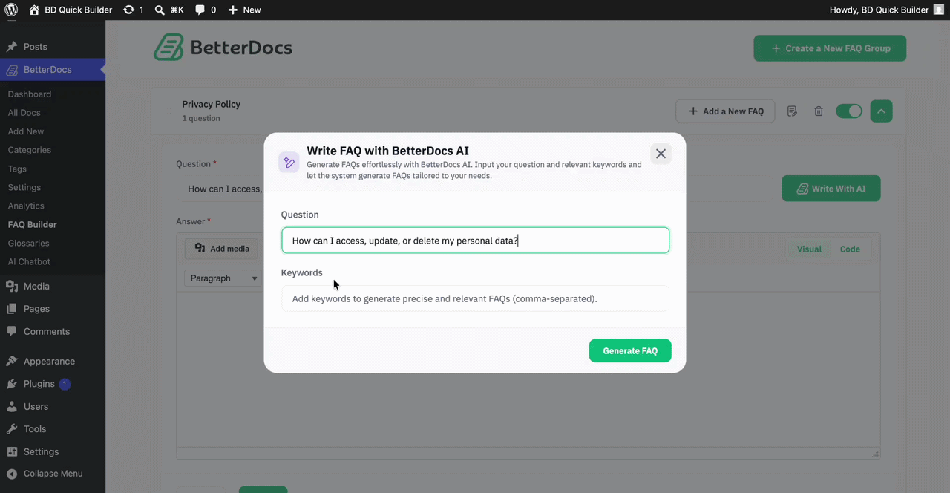The height and width of the screenshot is (493, 950).
Task: Toggle the Privacy Policy group switch
Action: pos(849,111)
